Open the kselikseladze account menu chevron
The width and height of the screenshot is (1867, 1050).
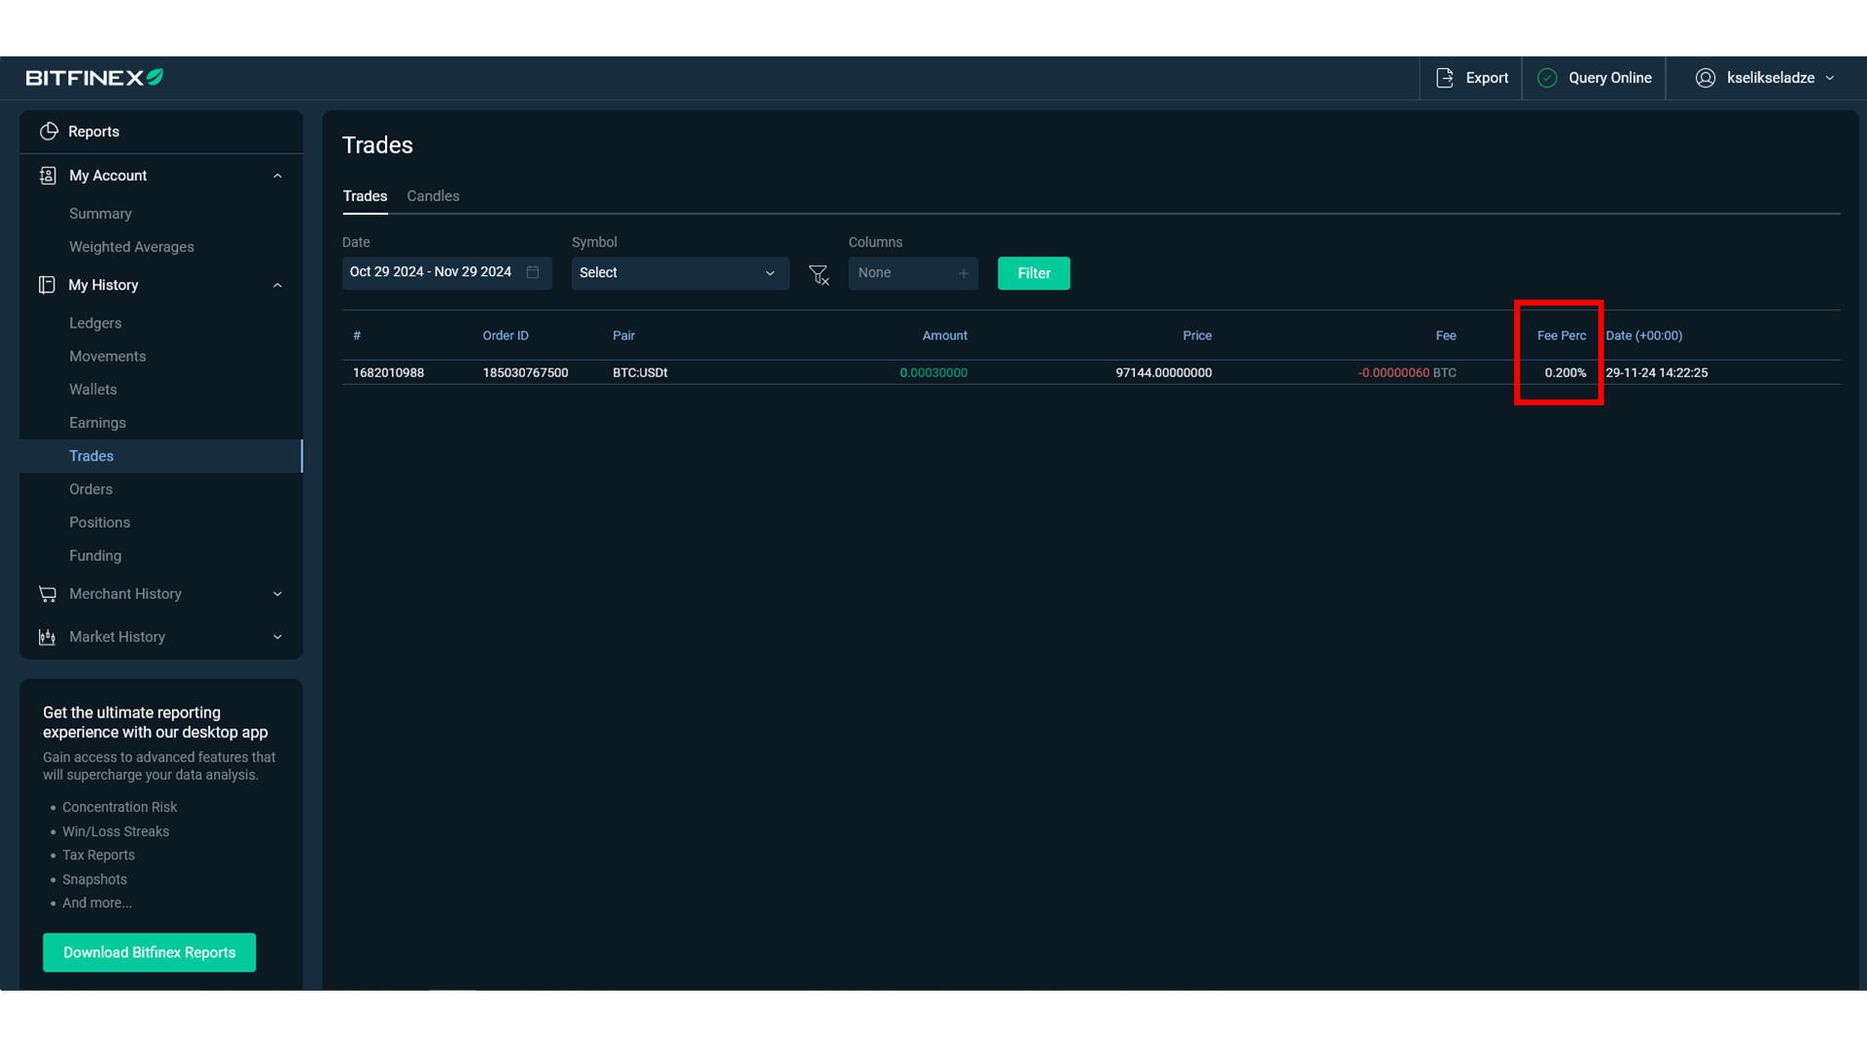(1830, 78)
